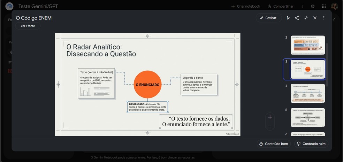Click the Texto (Verbal / Não-Verbal) box
Screen dimensions: 343x162
[96, 83]
